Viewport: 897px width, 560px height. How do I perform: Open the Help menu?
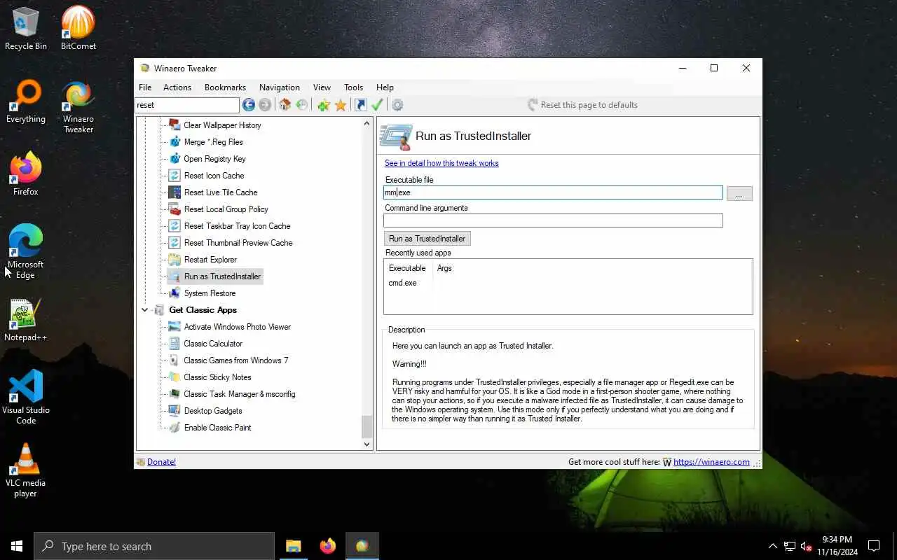point(385,87)
